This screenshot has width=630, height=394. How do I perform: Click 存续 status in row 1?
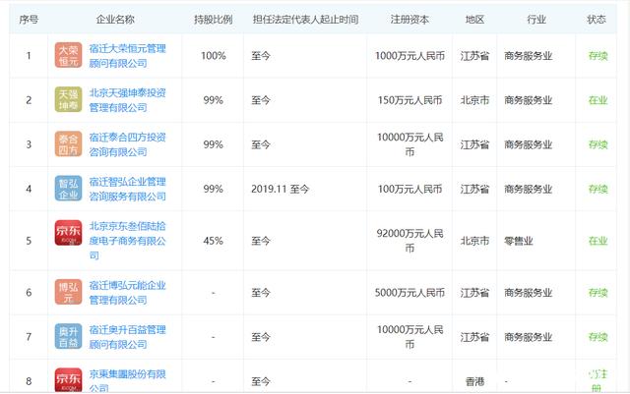[598, 56]
